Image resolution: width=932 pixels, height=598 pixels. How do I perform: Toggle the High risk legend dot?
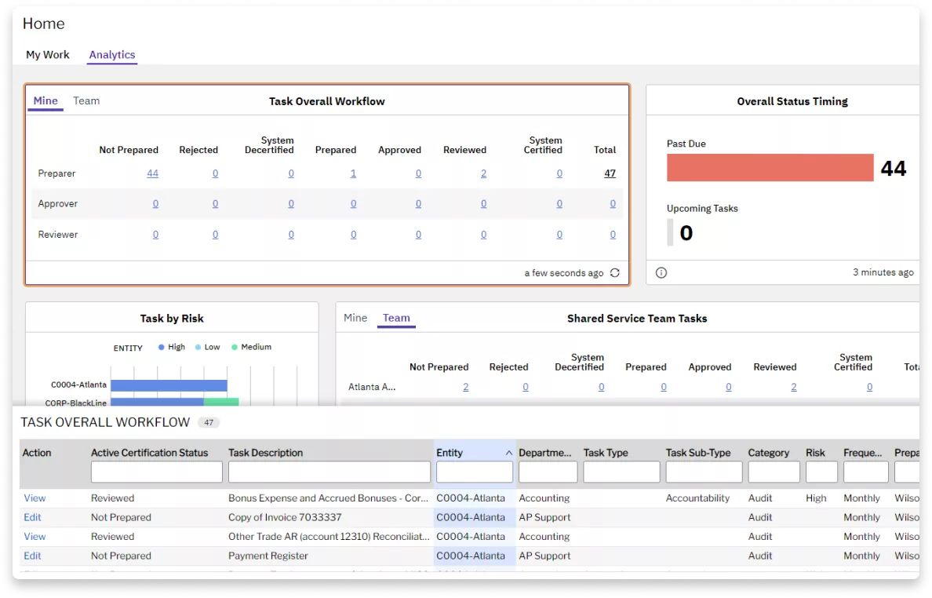coord(162,347)
